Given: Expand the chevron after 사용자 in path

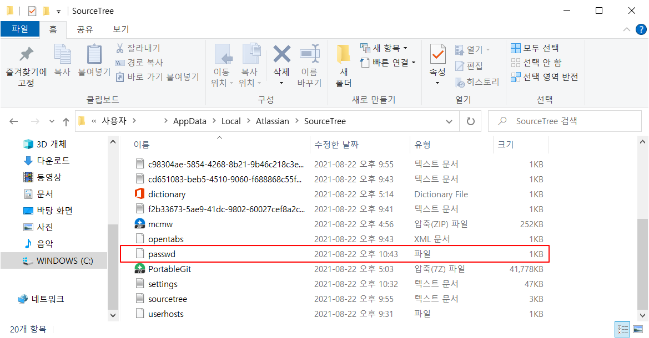Looking at the screenshot, I should (x=134, y=121).
